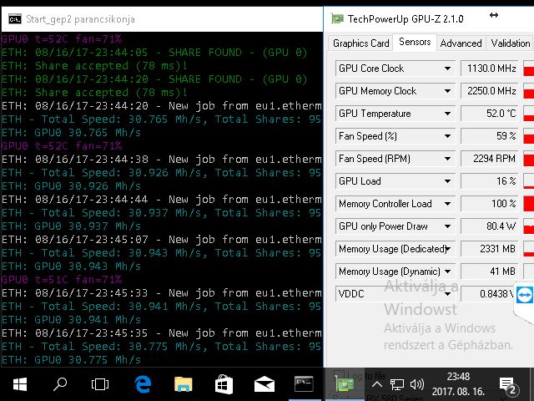Click the GPU0 t=51C fan=71% line
The image size is (534, 401).
(x=61, y=280)
